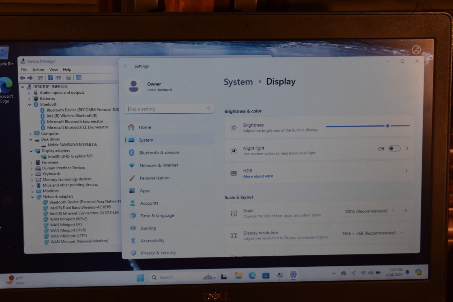
Task: Open the HDR settings row chevron
Action: pyautogui.click(x=406, y=171)
